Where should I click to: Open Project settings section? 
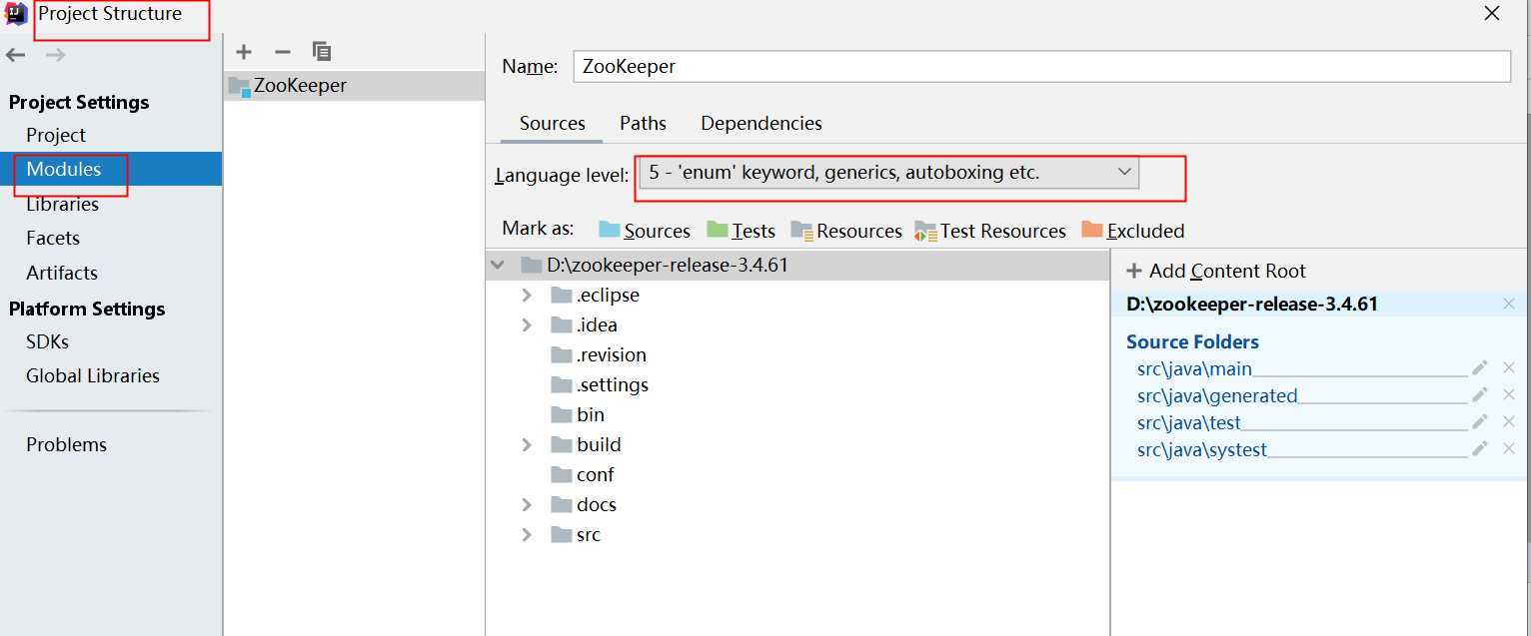[x=56, y=135]
